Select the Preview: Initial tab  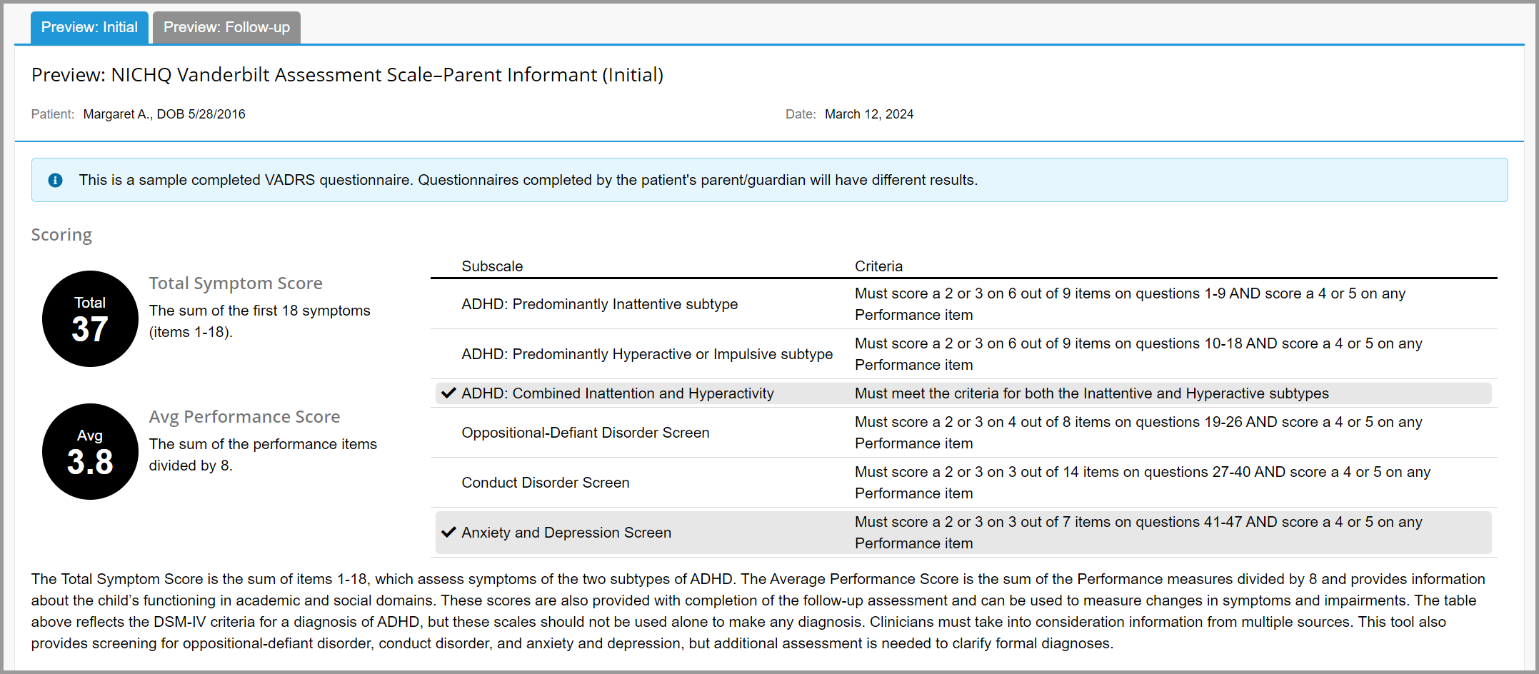(89, 27)
